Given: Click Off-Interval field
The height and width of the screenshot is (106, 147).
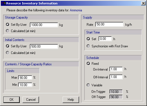Looking at the screenshot, I should click(x=116, y=77).
